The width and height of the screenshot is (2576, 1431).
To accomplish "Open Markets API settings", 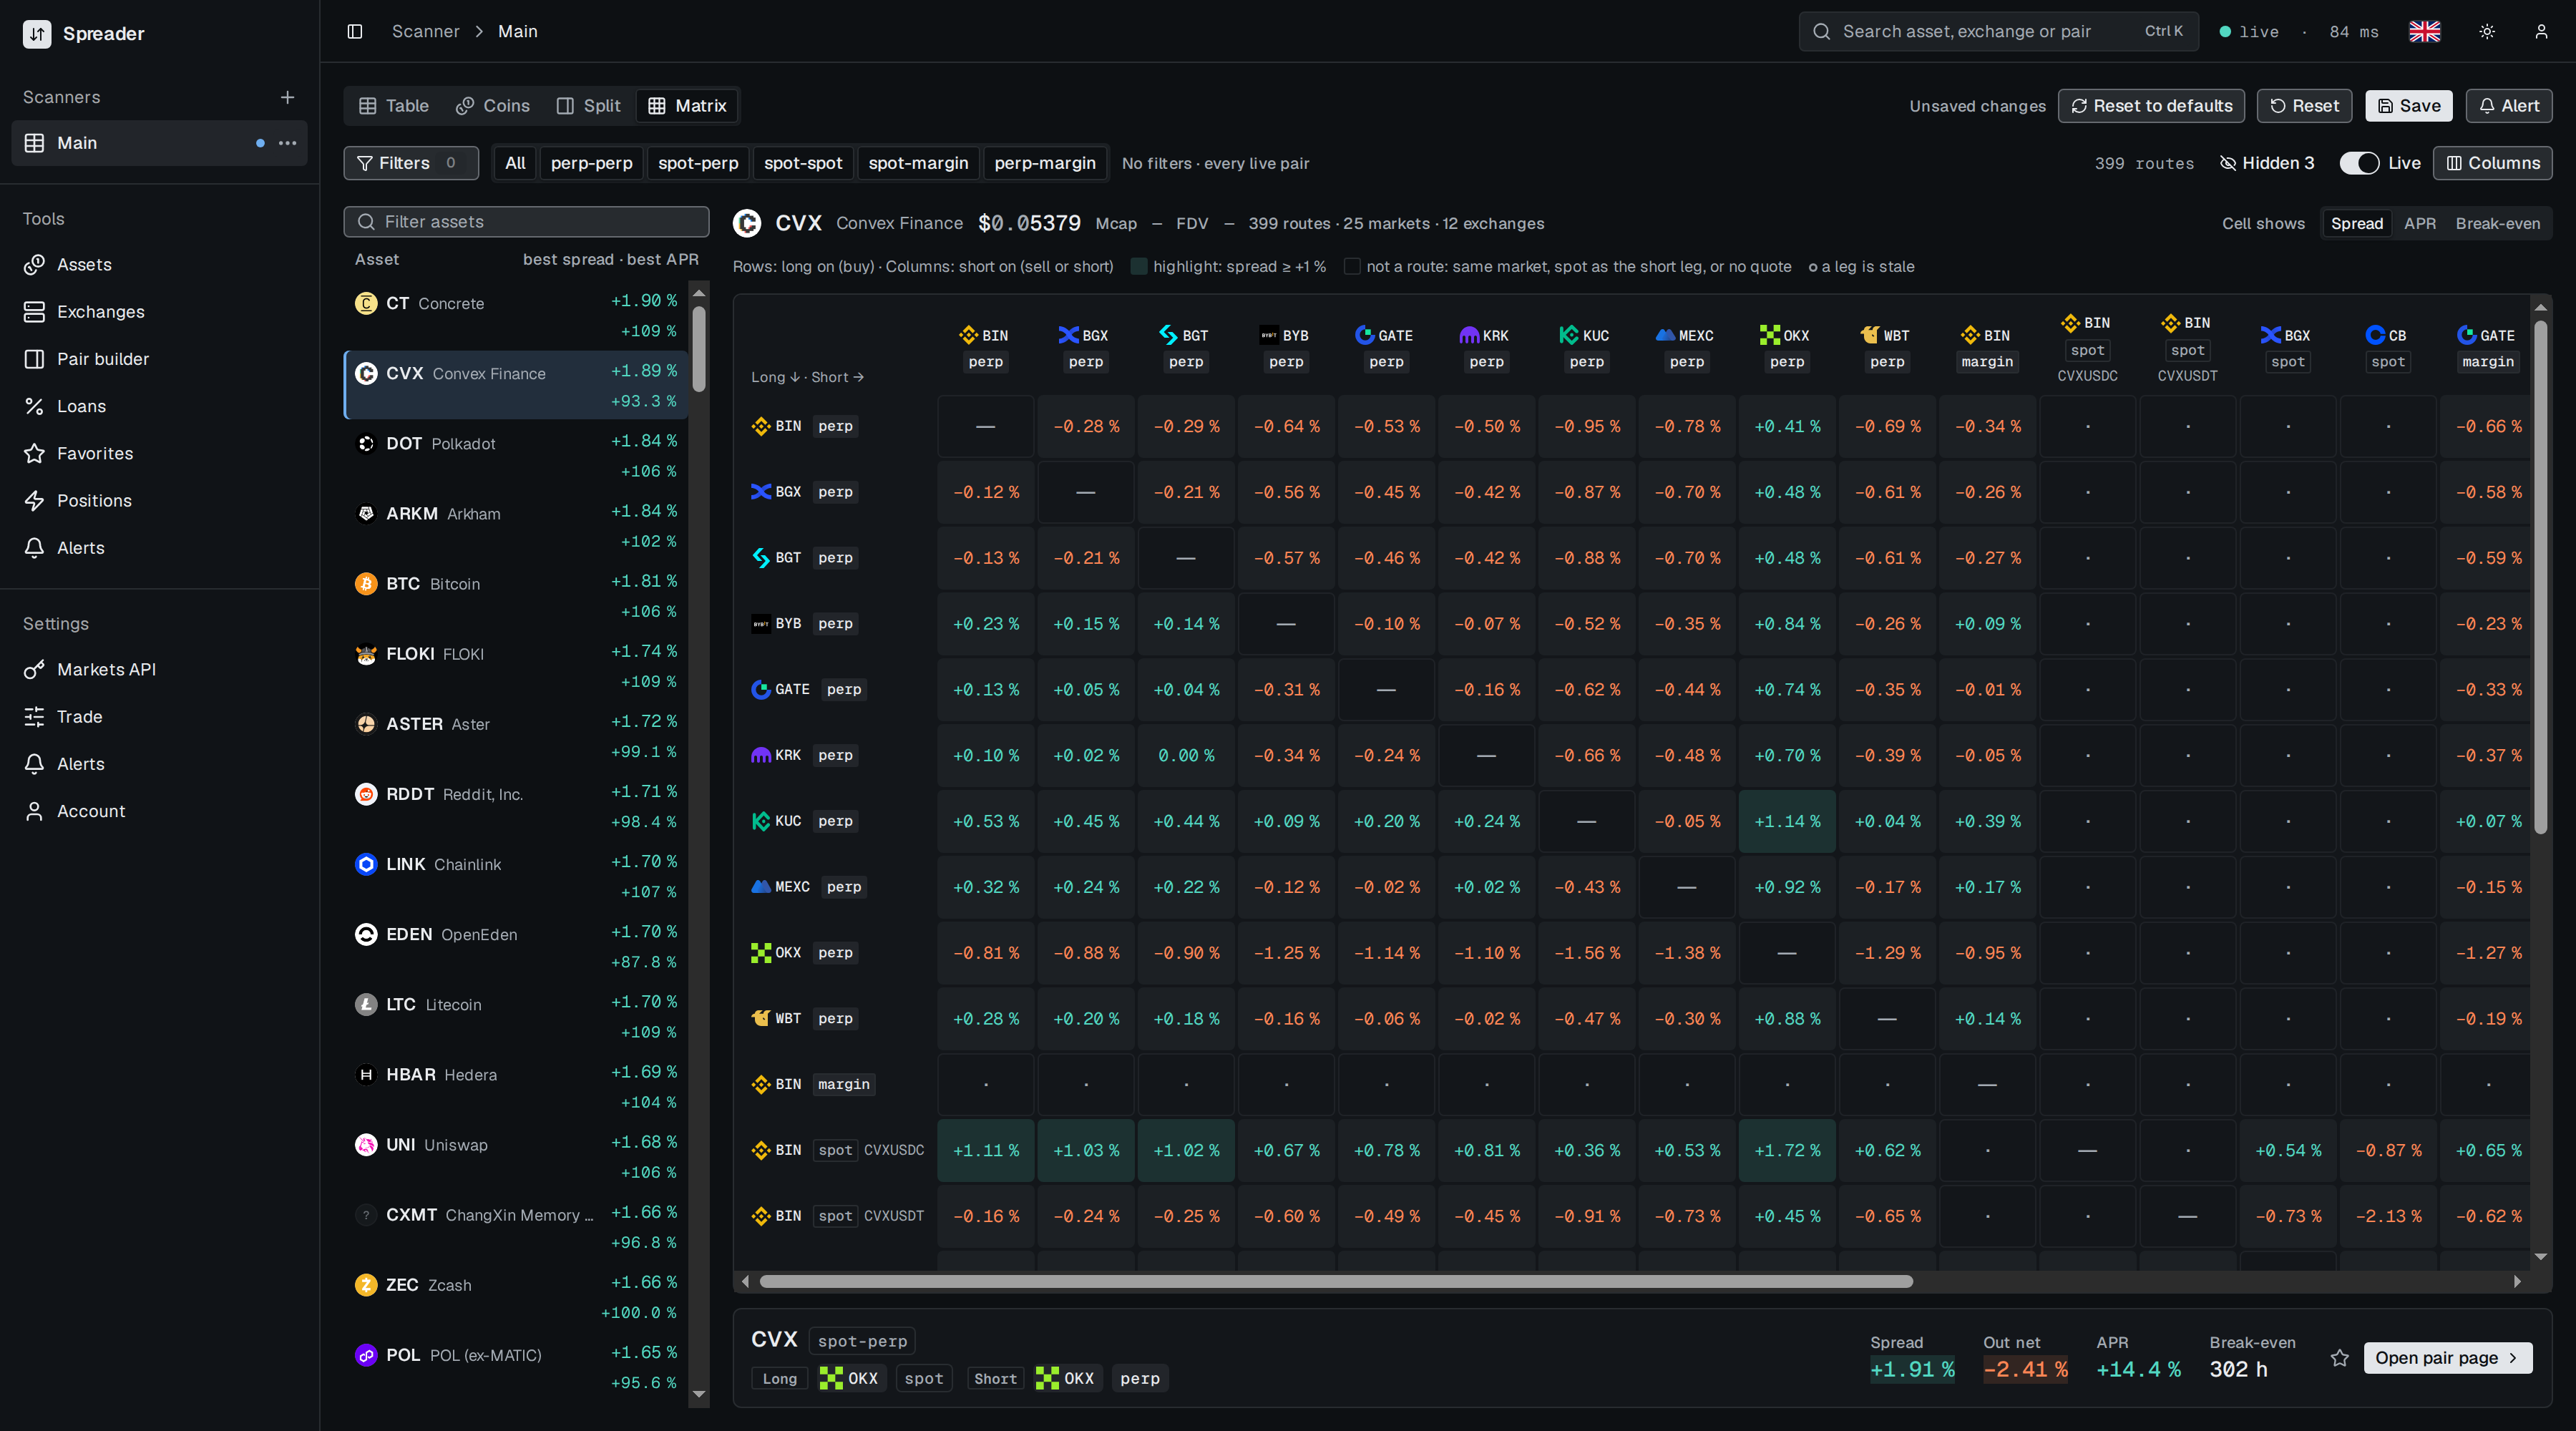I will click(160, 669).
